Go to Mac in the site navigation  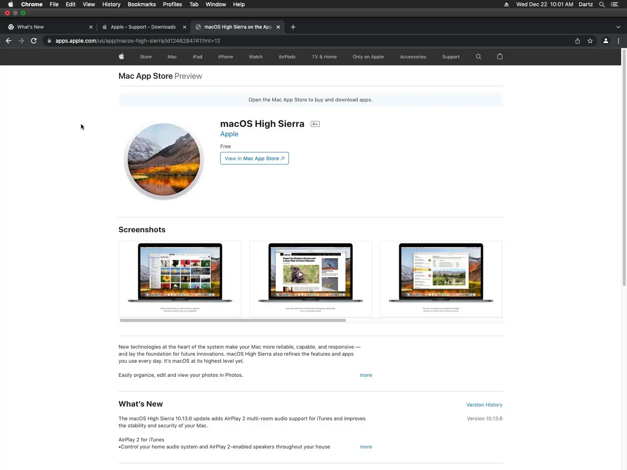pyautogui.click(x=172, y=57)
